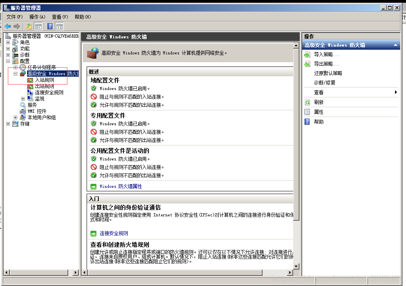The height and width of the screenshot is (286, 406).
Task: Expand the 监视 tree node
Action: pyautogui.click(x=23, y=99)
